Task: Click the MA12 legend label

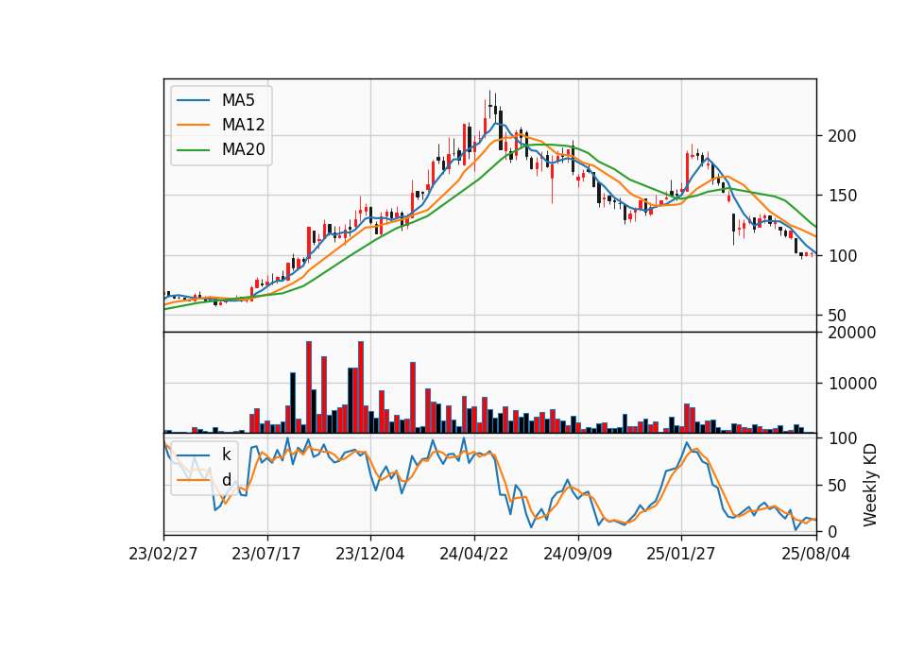Action: [243, 125]
